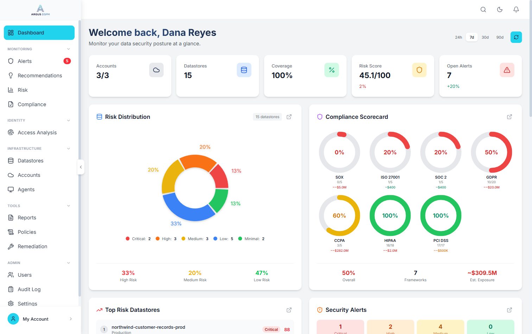Click the CCPA 60% compliance ring
The width and height of the screenshot is (532, 334).
pos(339,216)
